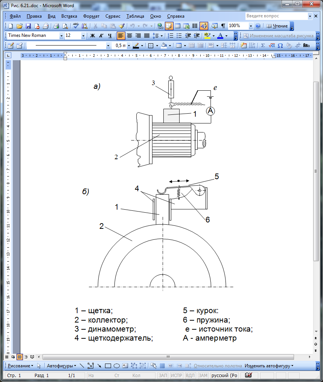Open the Формат menu

pos(91,16)
